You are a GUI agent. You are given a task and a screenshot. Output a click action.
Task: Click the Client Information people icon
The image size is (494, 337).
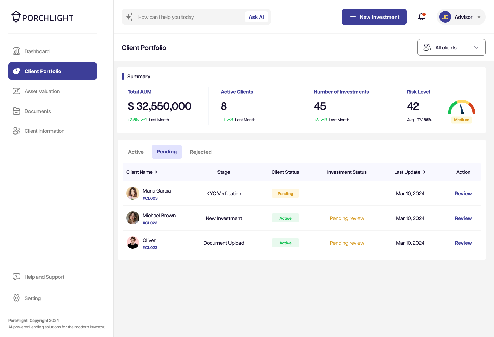tap(16, 131)
